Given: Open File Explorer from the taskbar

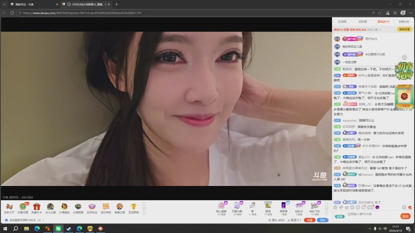Looking at the screenshot, I should coord(26,228).
